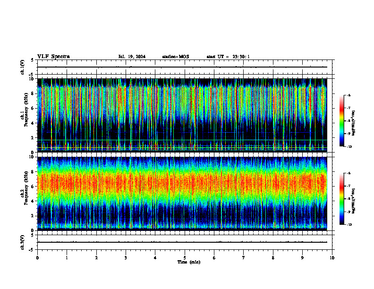
Task: Click the "4" kHz tick on ch.2 frequency axis
Action: 34,201
